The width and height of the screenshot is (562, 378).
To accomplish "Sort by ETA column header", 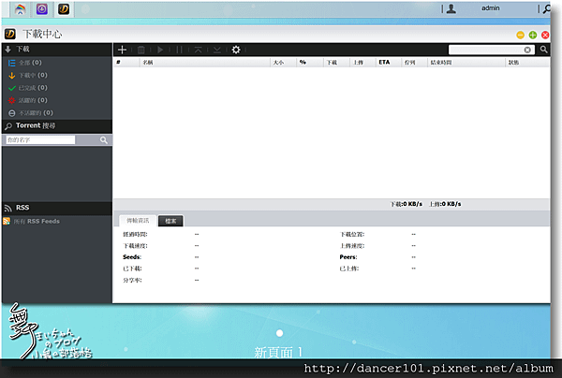I will click(x=388, y=63).
